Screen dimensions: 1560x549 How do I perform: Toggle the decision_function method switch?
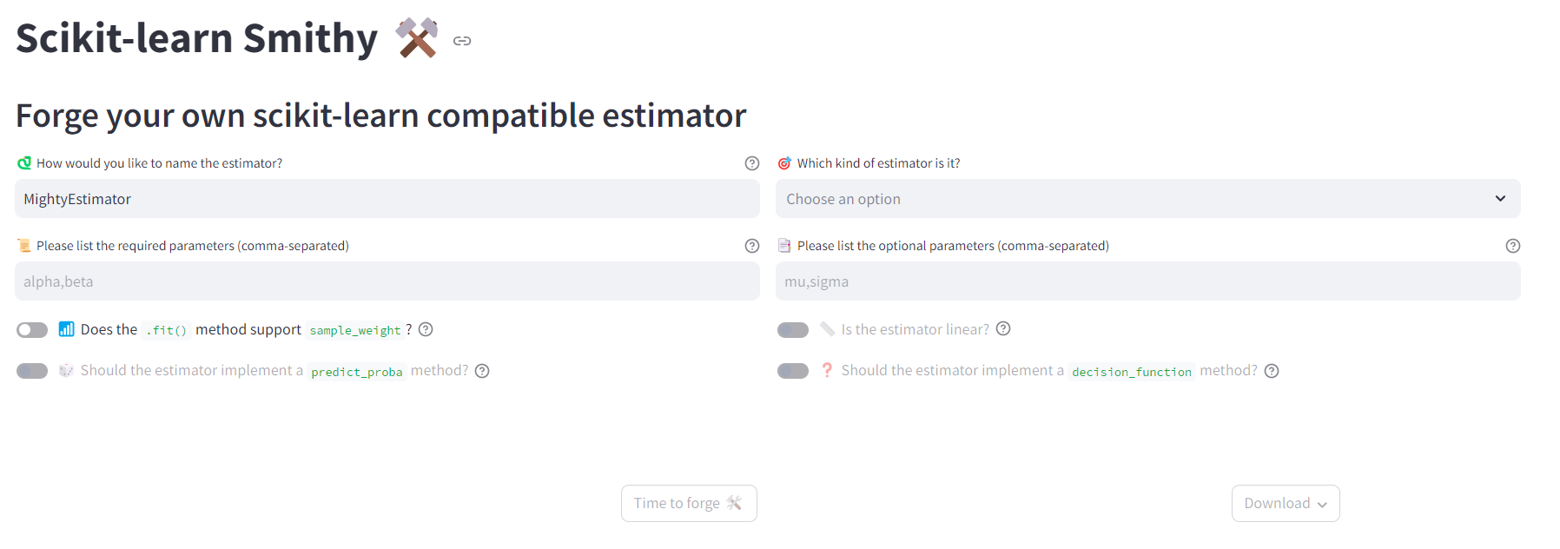point(793,371)
